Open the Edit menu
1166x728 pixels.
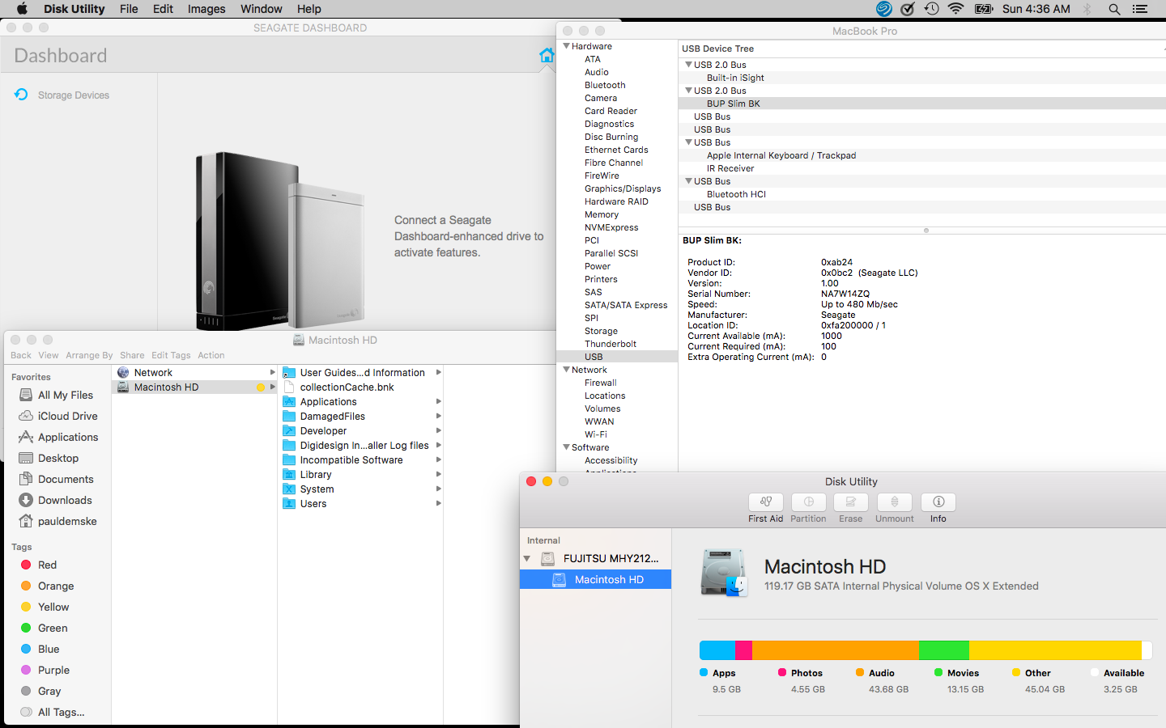click(x=163, y=9)
